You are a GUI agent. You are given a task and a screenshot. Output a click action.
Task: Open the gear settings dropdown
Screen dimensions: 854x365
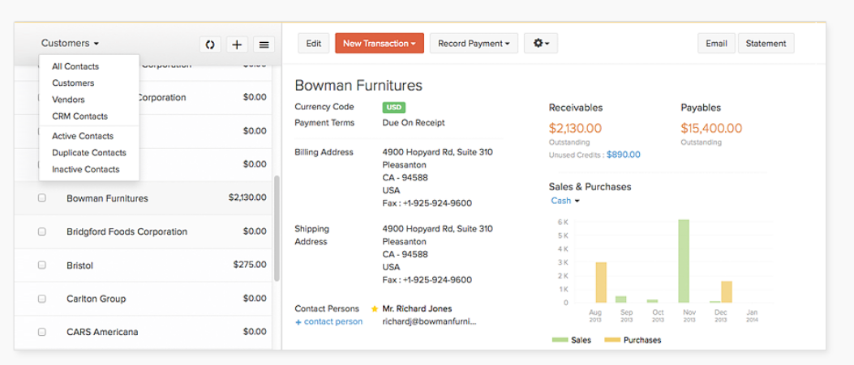coord(540,44)
